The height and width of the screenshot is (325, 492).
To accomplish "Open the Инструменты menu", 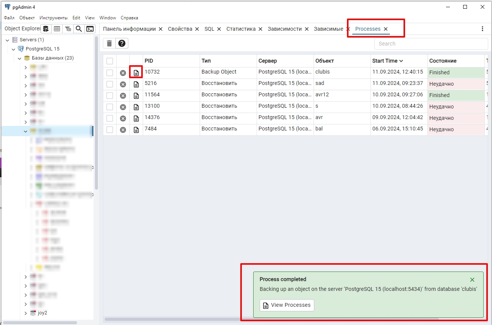I will pyautogui.click(x=54, y=18).
